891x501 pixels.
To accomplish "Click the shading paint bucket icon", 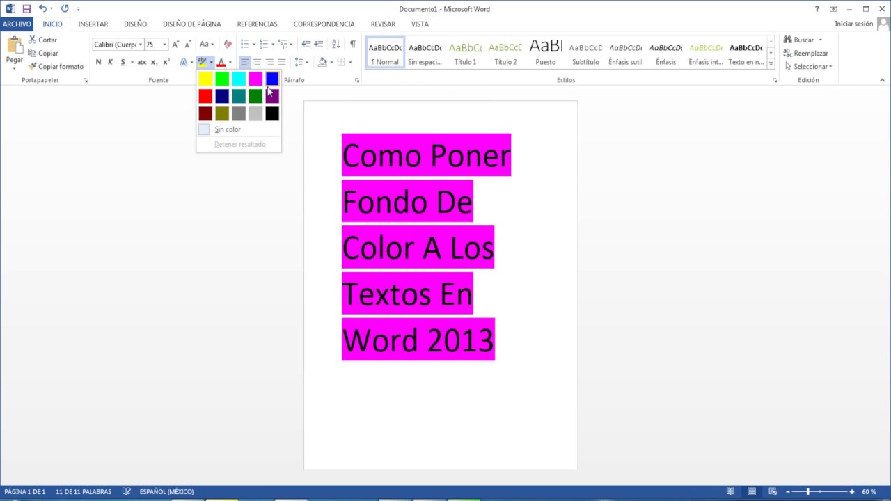I will coord(322,62).
